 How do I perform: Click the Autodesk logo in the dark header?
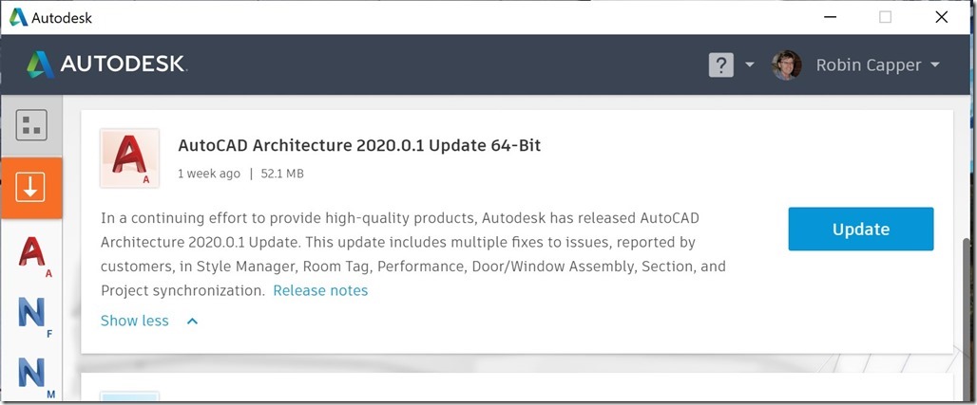106,64
